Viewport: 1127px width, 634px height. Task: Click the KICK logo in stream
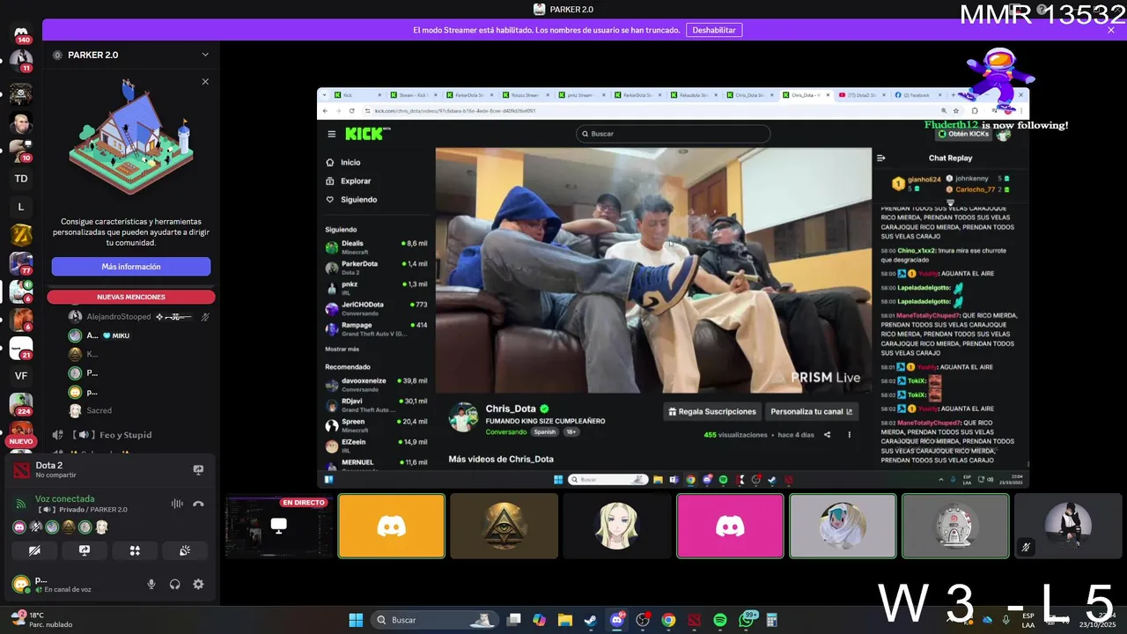click(x=365, y=134)
